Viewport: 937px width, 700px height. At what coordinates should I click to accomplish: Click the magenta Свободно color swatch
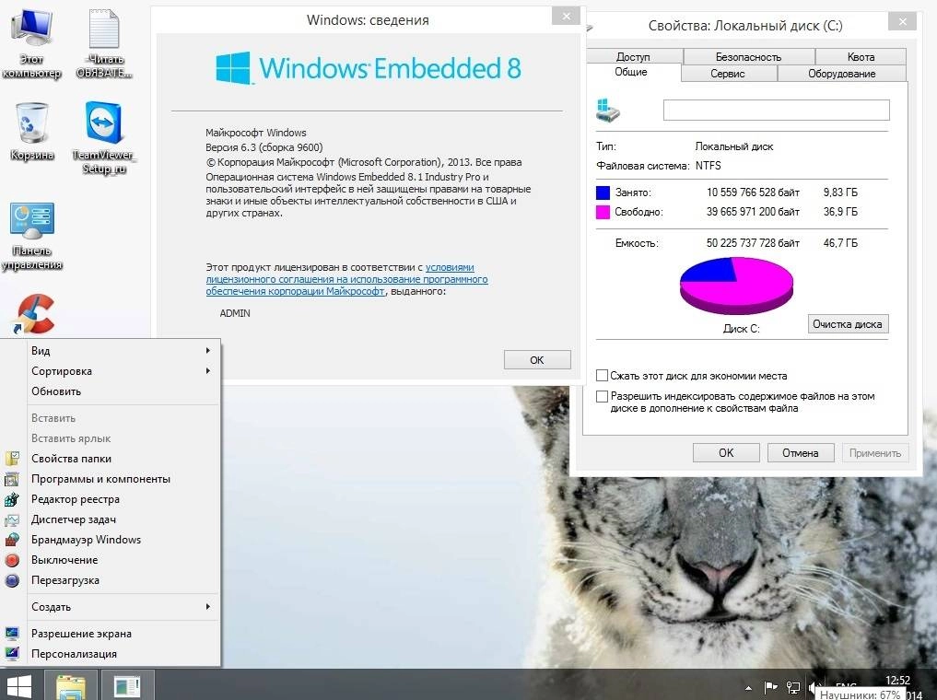coord(603,212)
